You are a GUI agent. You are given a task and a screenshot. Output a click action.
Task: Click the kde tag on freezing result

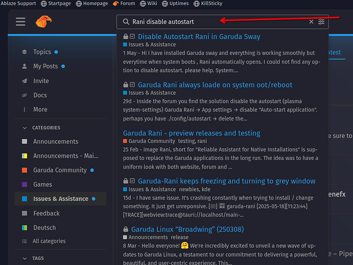[206, 189]
